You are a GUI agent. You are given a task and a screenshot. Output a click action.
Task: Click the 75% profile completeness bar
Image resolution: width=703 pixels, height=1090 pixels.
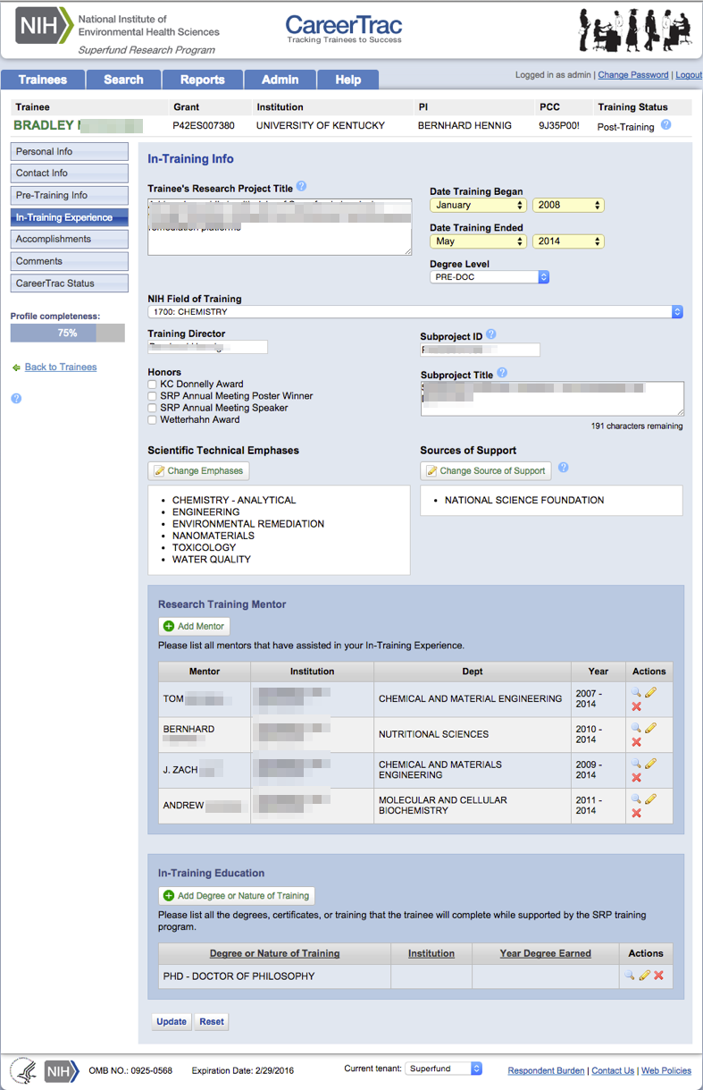pyautogui.click(x=68, y=333)
